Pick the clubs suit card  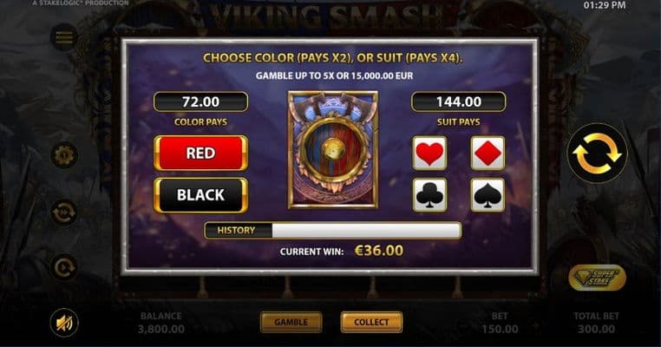(x=429, y=195)
